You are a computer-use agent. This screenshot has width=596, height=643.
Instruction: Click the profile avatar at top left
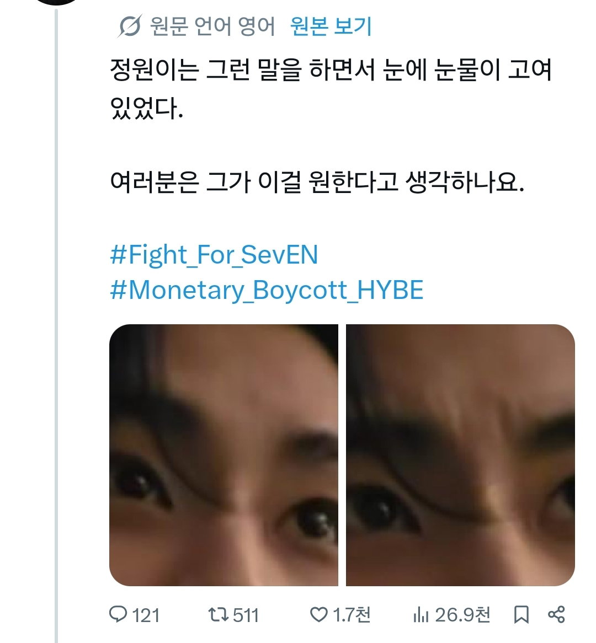pos(56,2)
